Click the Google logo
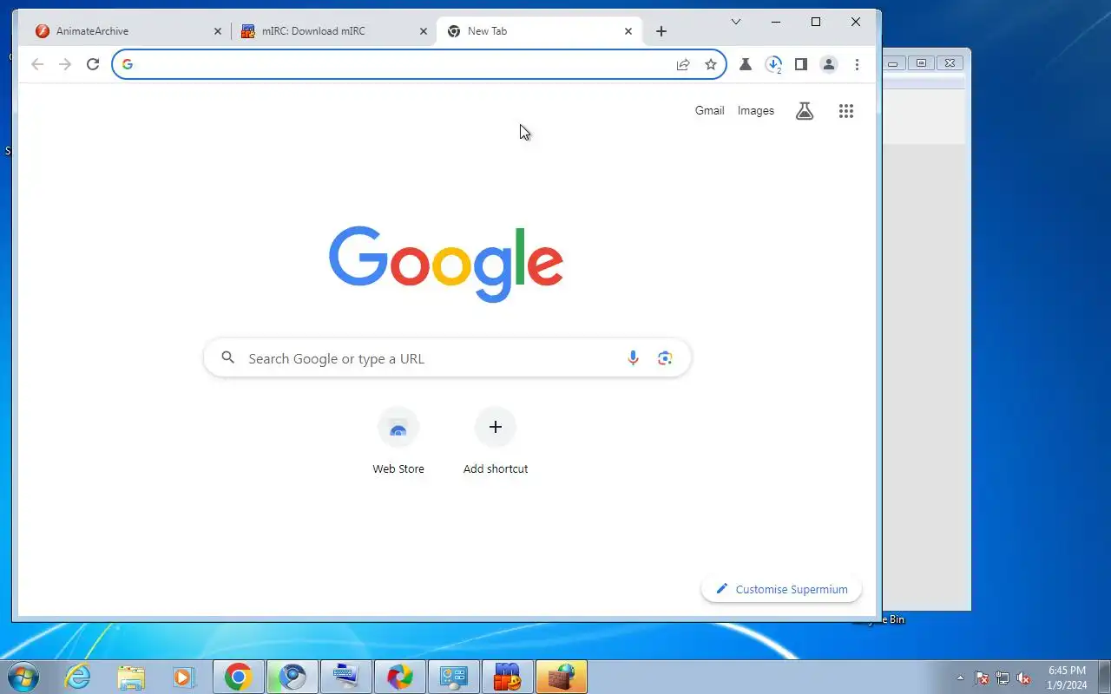 446,263
